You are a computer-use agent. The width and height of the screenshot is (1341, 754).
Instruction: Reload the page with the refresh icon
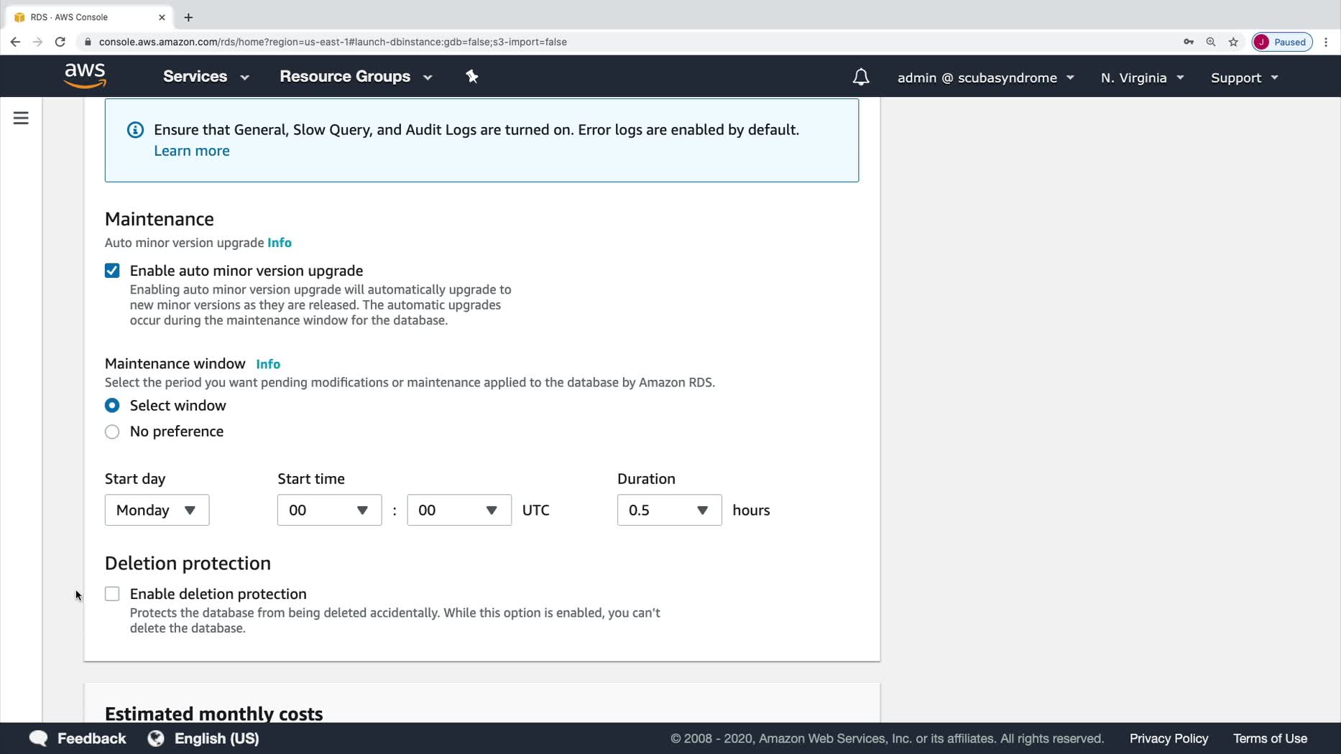(x=60, y=42)
